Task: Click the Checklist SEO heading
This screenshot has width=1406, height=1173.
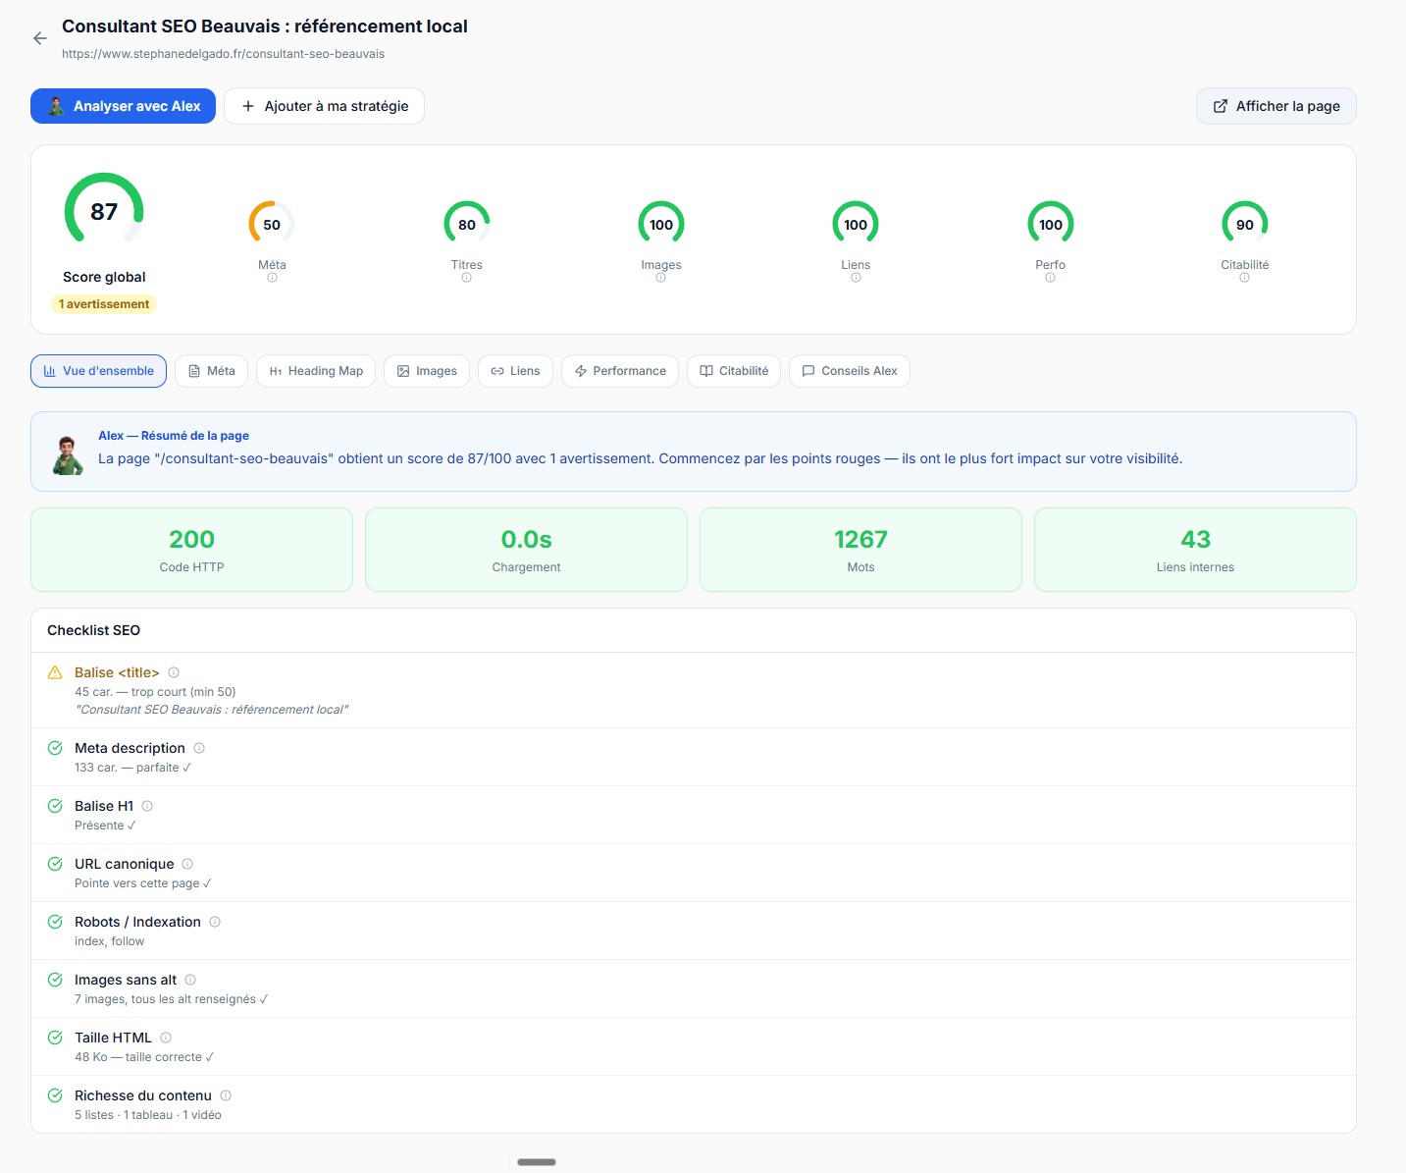Action: point(94,630)
